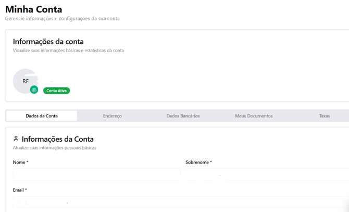Click the RF avatar circle
The height and width of the screenshot is (212, 349).
[24, 81]
